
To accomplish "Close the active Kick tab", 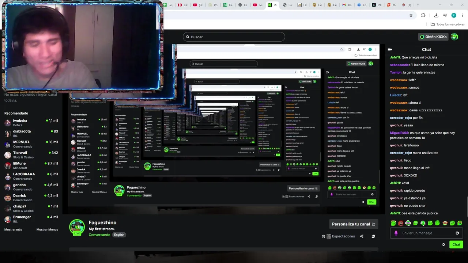I will tap(275, 5).
